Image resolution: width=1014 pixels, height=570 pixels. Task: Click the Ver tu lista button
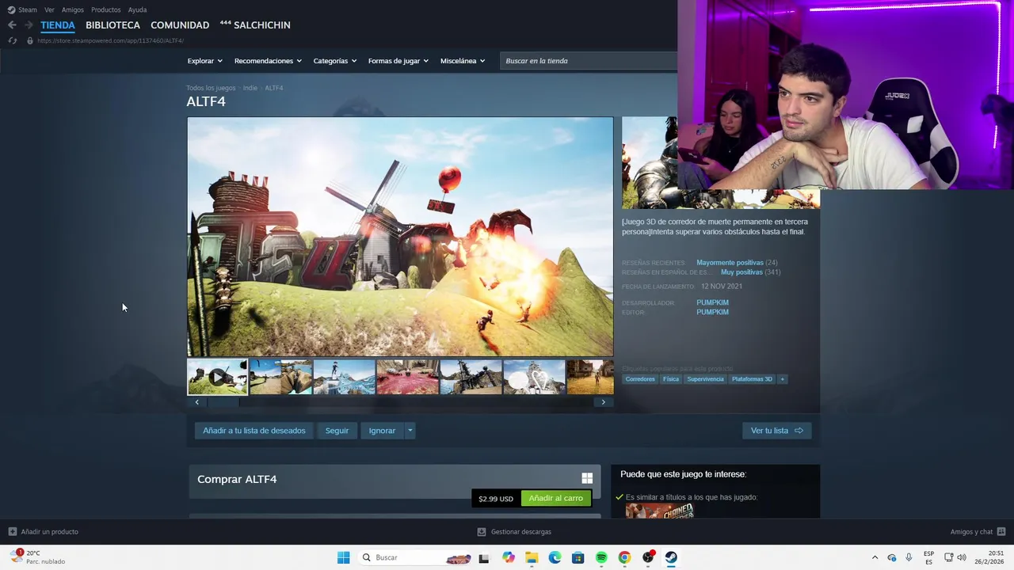[x=776, y=431]
